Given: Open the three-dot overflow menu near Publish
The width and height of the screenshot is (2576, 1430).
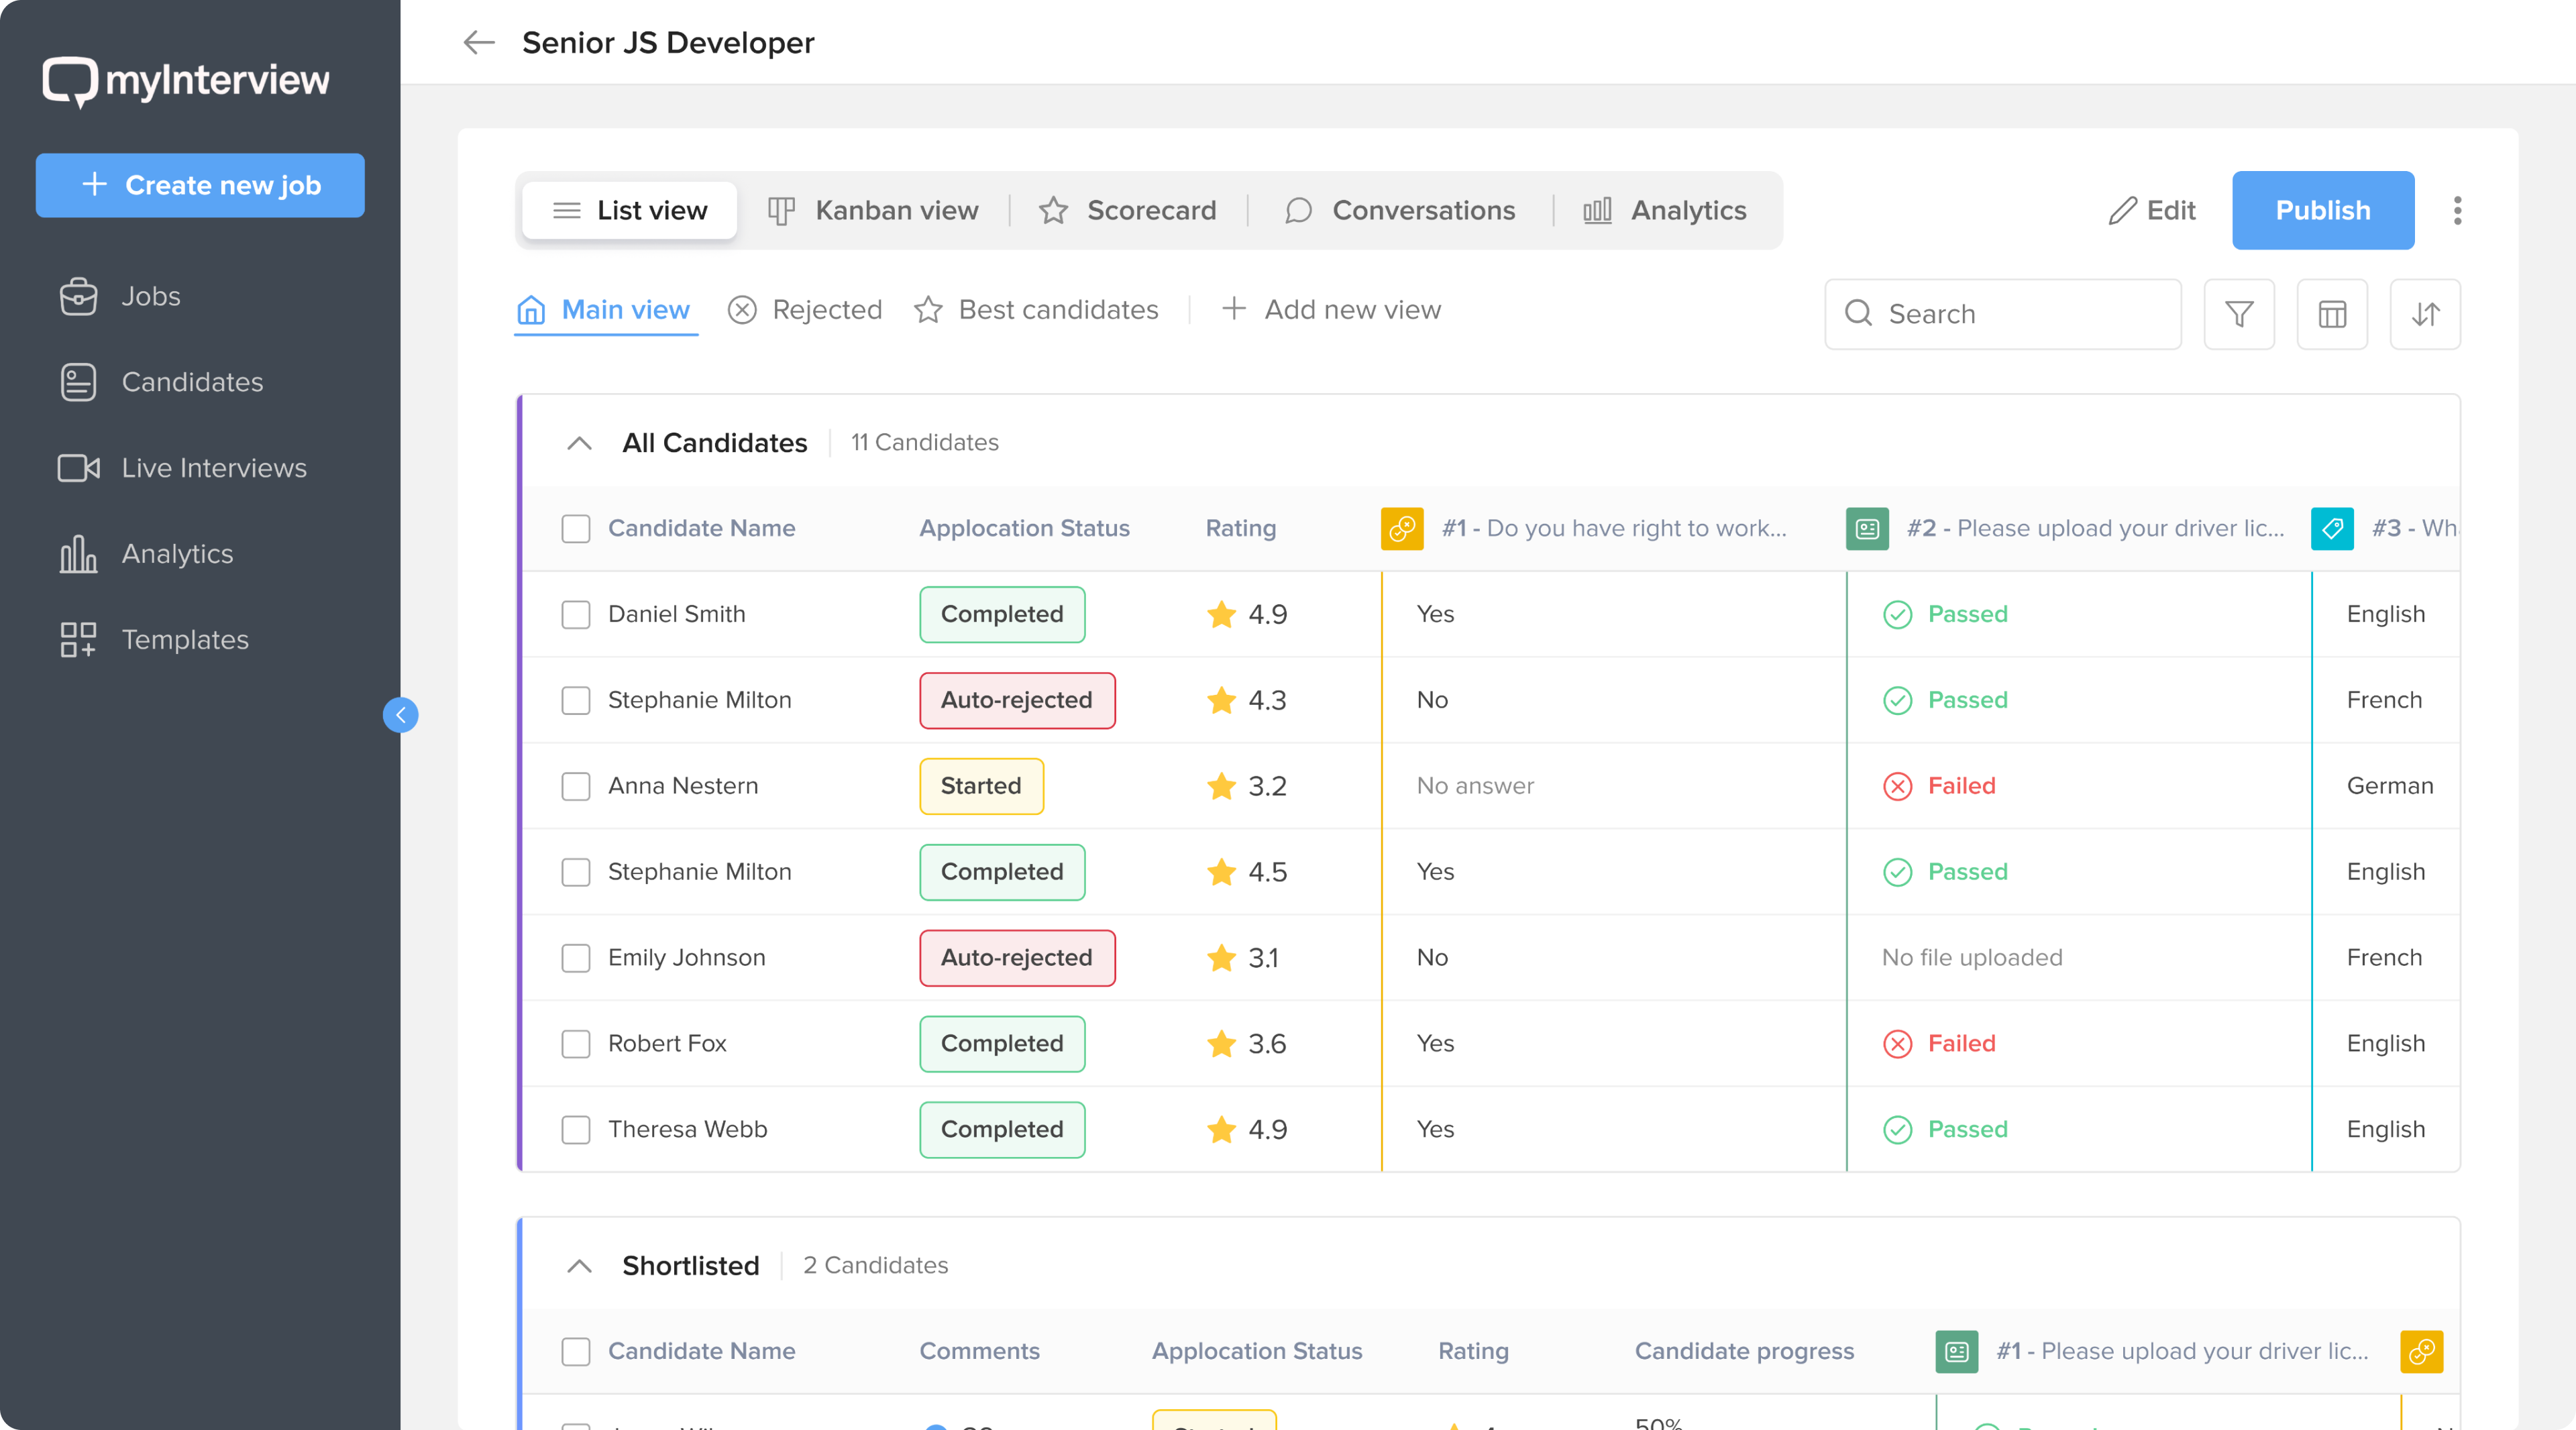Looking at the screenshot, I should 2457,210.
